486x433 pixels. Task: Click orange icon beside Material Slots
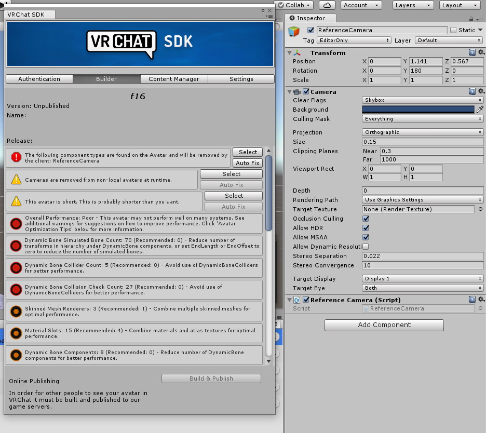pos(16,333)
